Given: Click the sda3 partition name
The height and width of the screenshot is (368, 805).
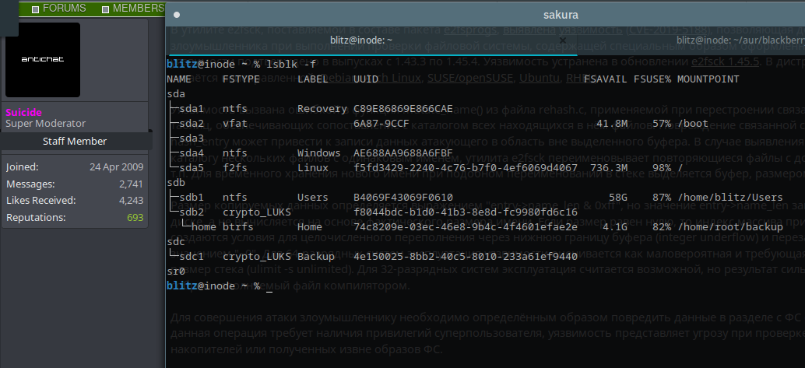Looking at the screenshot, I should tap(192, 138).
